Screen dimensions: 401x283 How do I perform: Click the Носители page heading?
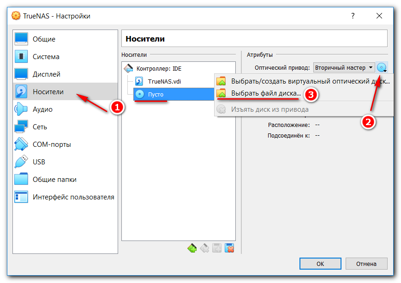[x=145, y=39]
